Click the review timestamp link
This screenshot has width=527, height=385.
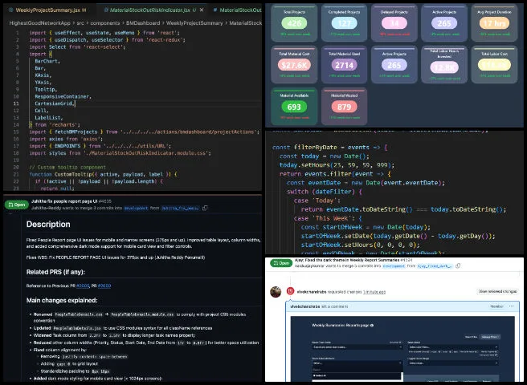[374, 292]
